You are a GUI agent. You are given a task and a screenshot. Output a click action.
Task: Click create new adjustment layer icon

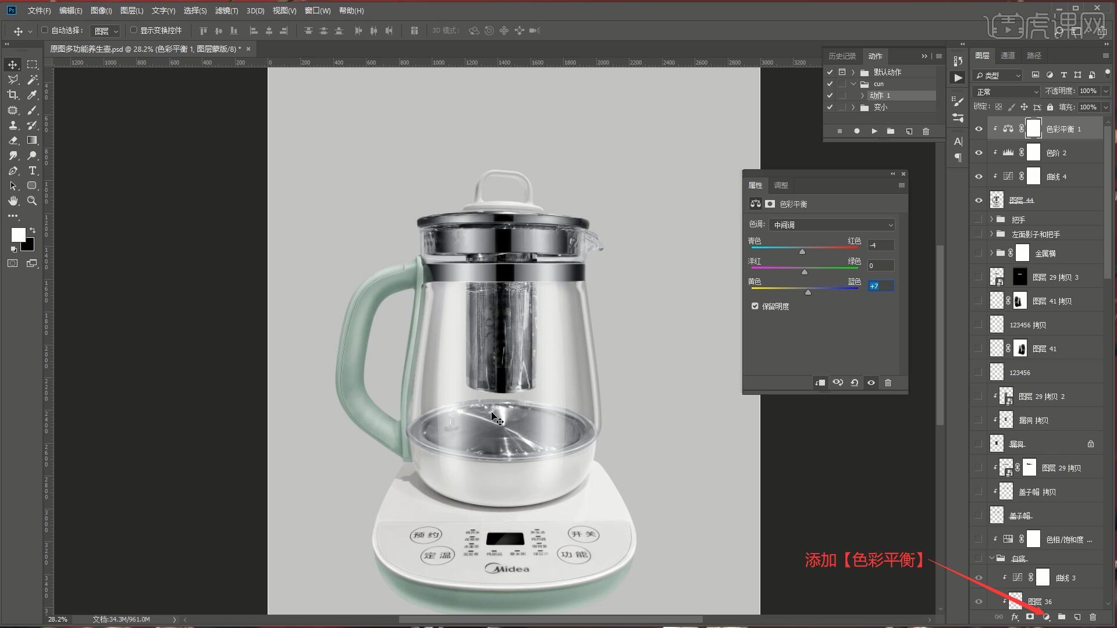pos(1046,617)
